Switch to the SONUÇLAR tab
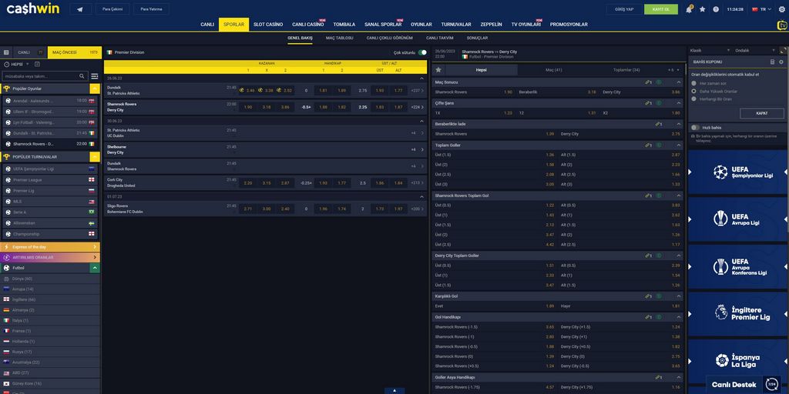 pos(477,38)
